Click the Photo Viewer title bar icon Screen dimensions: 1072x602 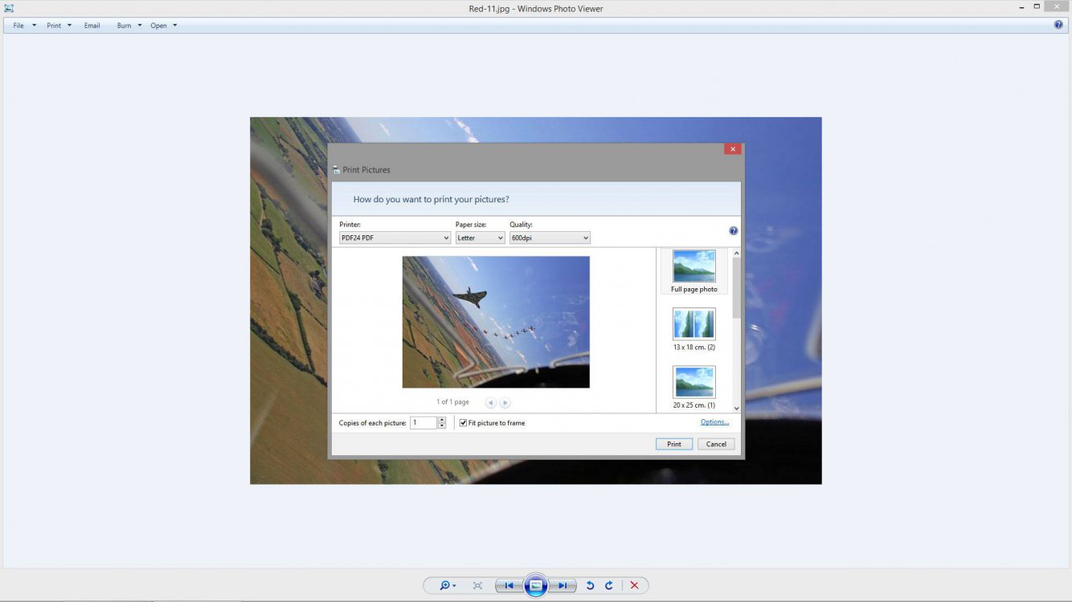tap(9, 8)
